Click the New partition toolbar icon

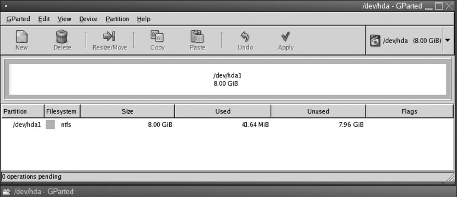21,37
